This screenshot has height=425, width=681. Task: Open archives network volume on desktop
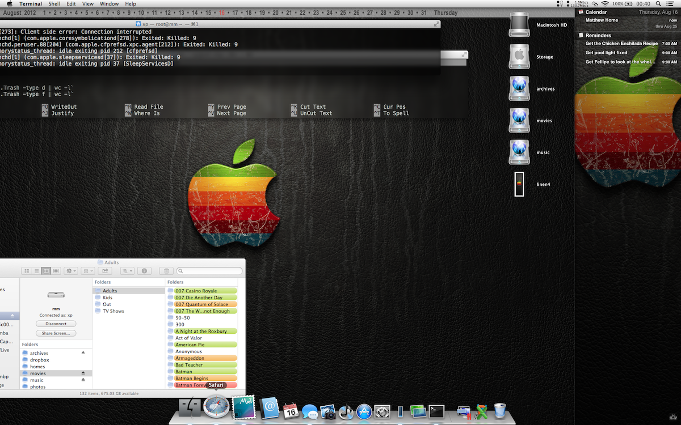click(519, 88)
